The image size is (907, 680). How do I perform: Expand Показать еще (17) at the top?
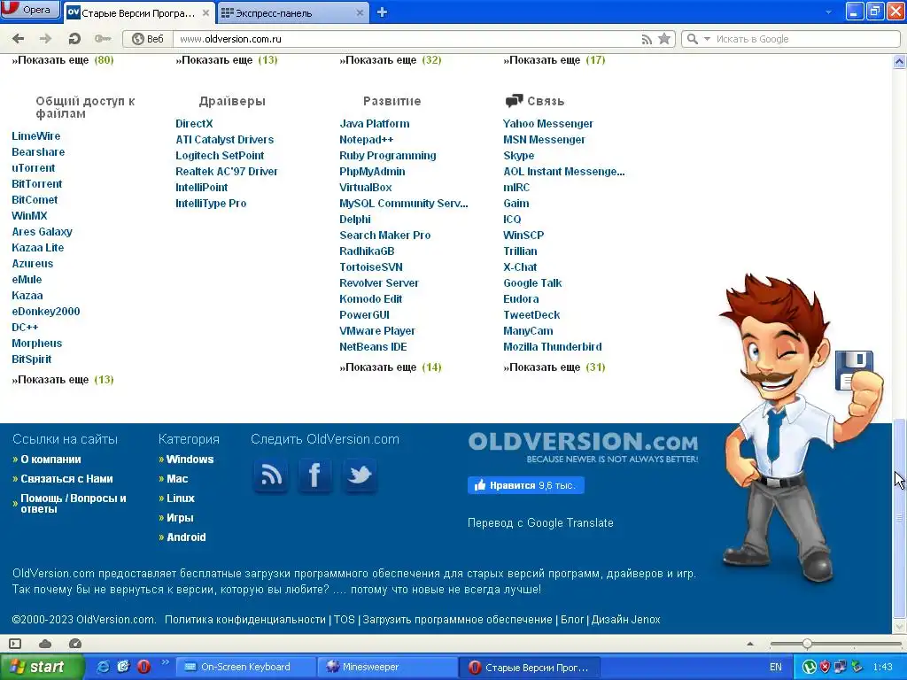(x=554, y=60)
